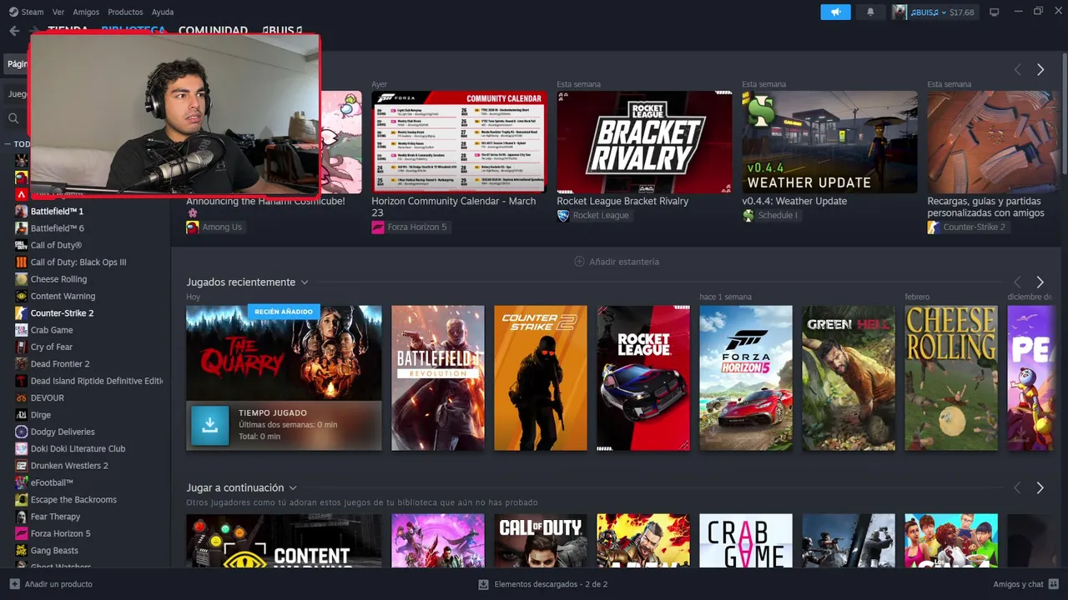1068x600 pixels.
Task: Click the Añadir estantería plus icon
Action: 579,262
